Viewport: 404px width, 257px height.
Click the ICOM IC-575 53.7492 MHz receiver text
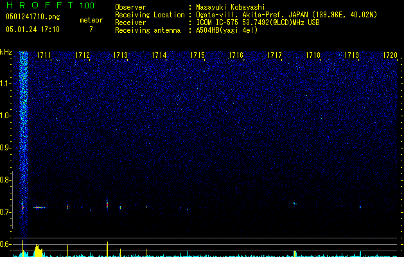coord(258,22)
